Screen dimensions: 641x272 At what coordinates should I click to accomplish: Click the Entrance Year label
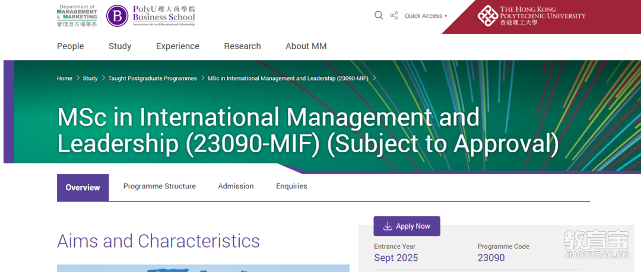pos(395,247)
